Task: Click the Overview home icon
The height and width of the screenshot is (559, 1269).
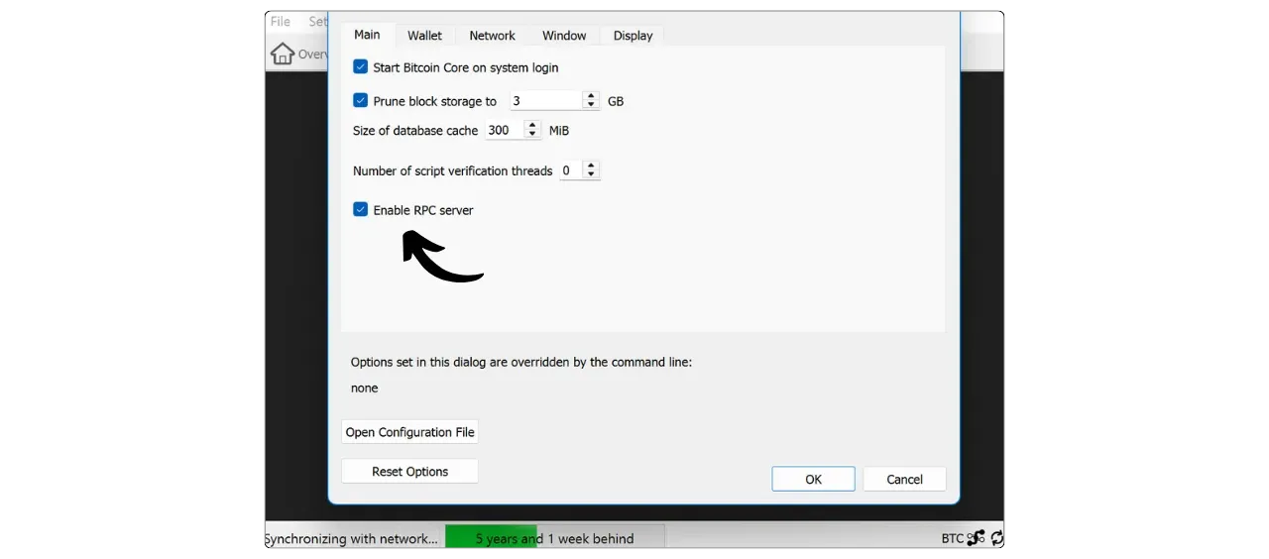Action: [283, 54]
